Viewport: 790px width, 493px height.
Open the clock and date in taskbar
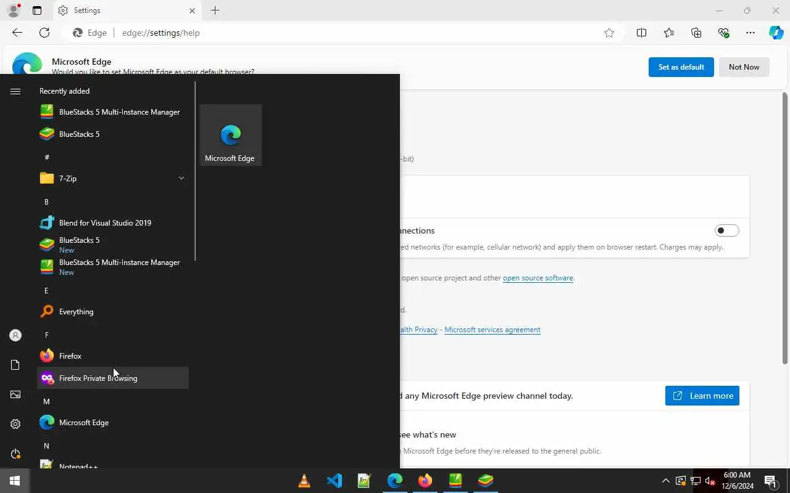pos(737,481)
